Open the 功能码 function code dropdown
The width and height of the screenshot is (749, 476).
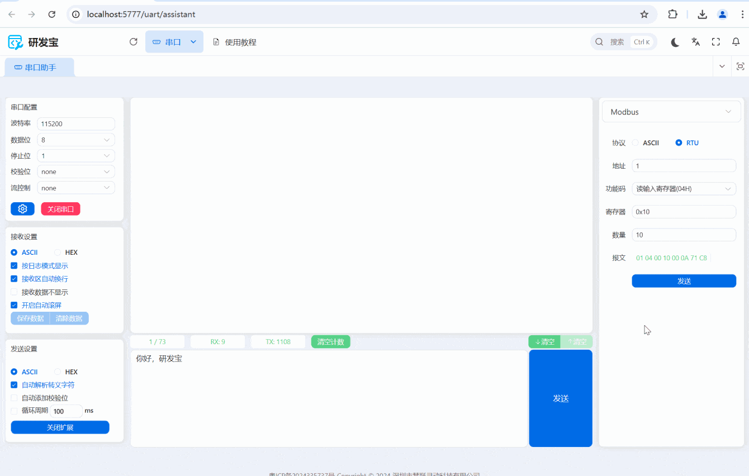684,189
